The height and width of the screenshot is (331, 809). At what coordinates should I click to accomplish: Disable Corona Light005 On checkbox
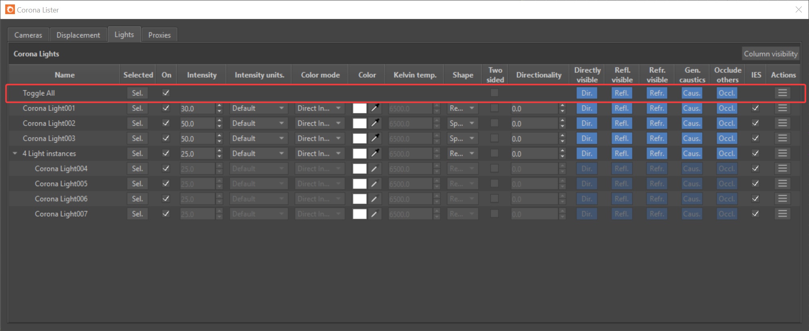pos(166,184)
